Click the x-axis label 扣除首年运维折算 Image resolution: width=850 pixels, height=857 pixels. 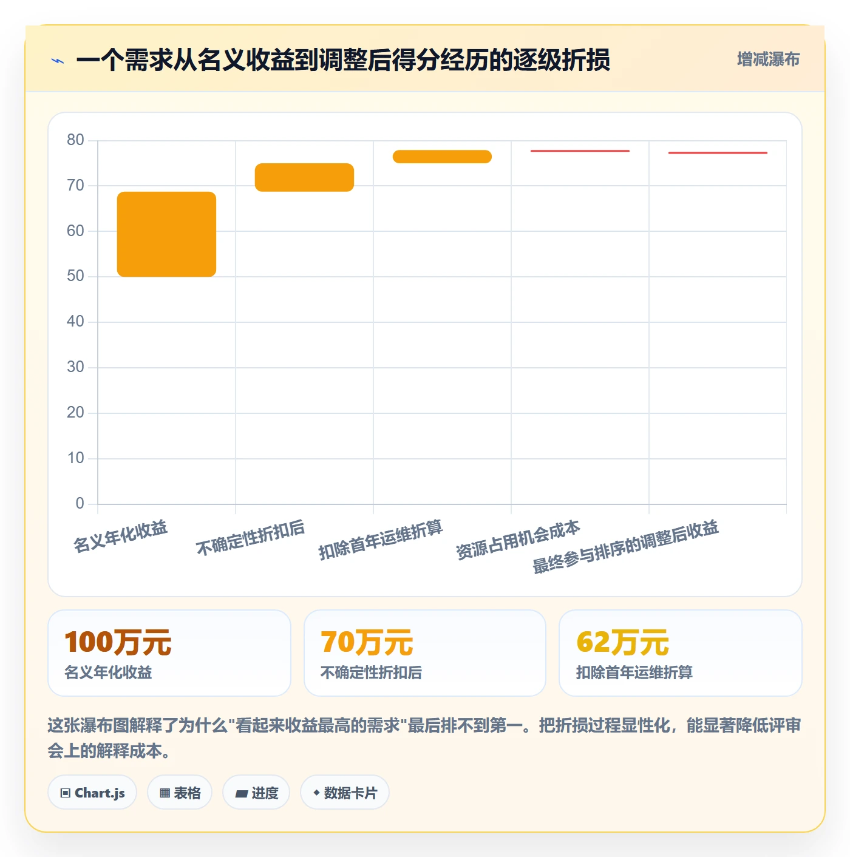pos(381,540)
